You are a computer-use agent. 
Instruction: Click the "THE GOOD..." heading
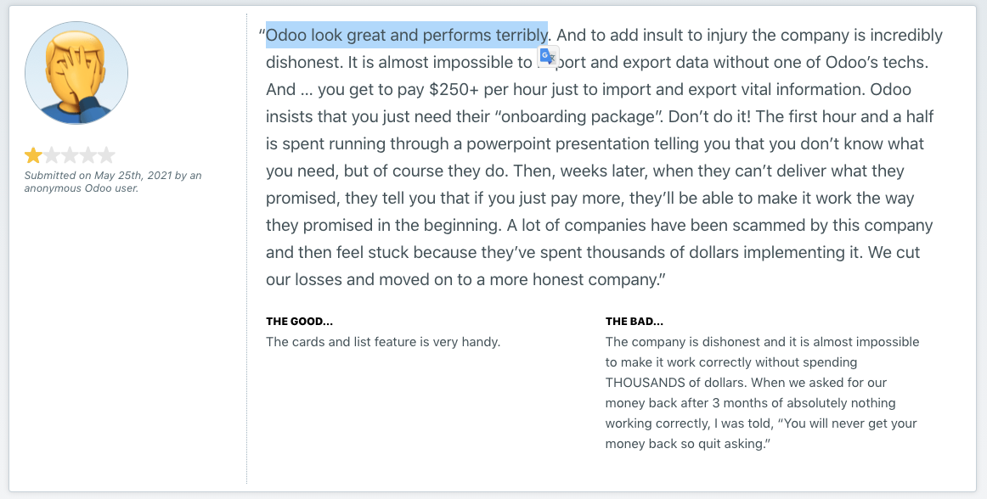point(299,322)
